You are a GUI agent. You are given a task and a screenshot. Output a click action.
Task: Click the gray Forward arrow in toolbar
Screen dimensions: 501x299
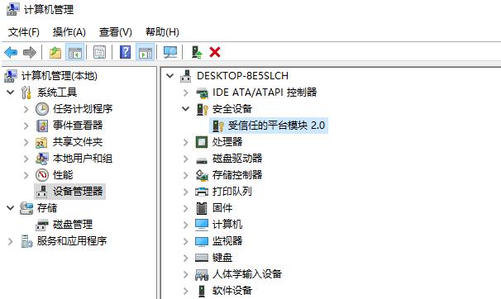(x=30, y=52)
